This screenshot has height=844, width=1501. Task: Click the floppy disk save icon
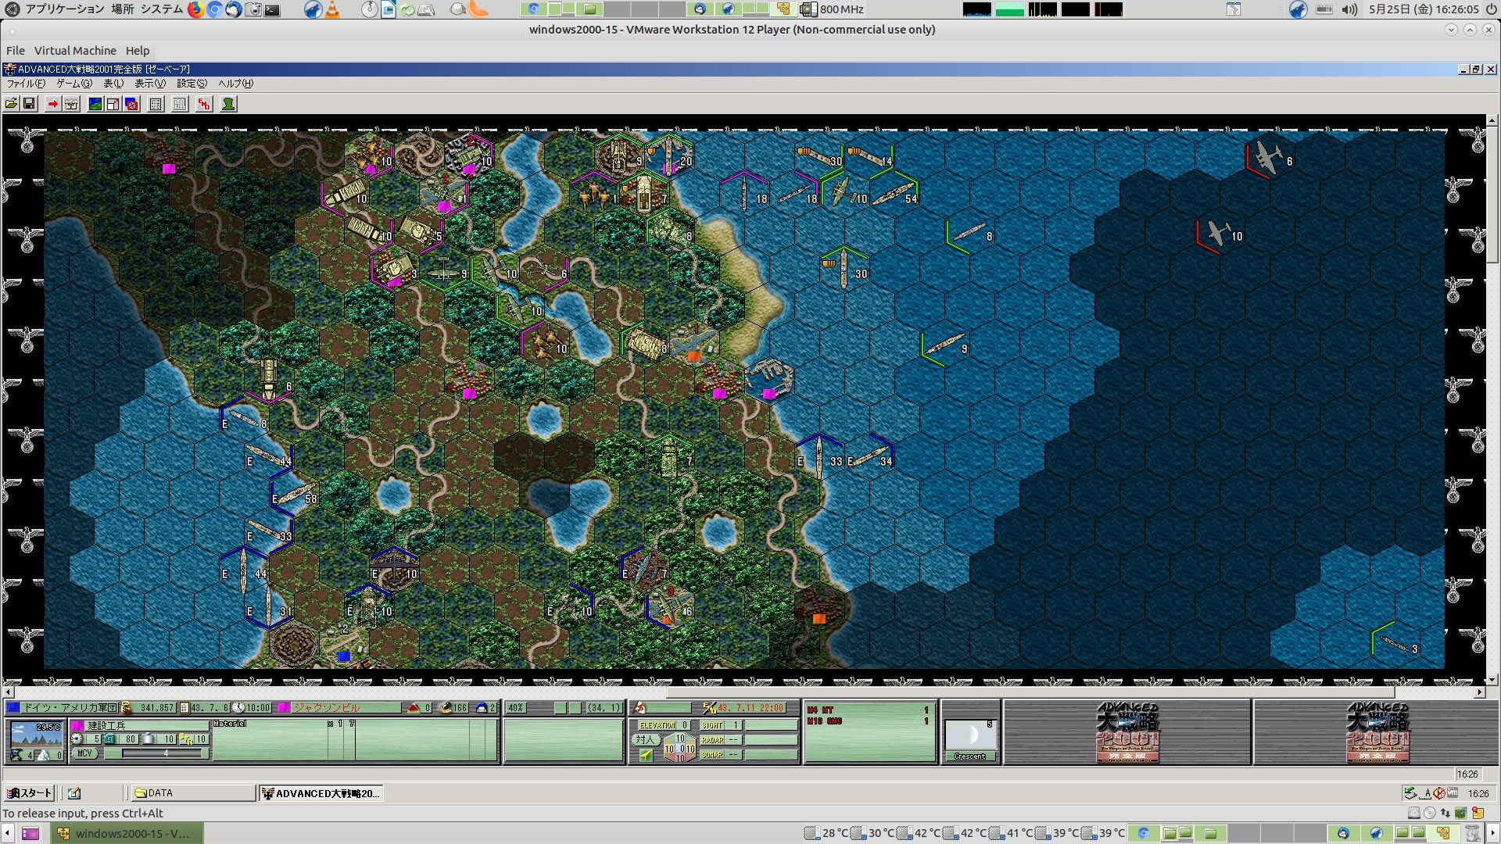(x=29, y=104)
